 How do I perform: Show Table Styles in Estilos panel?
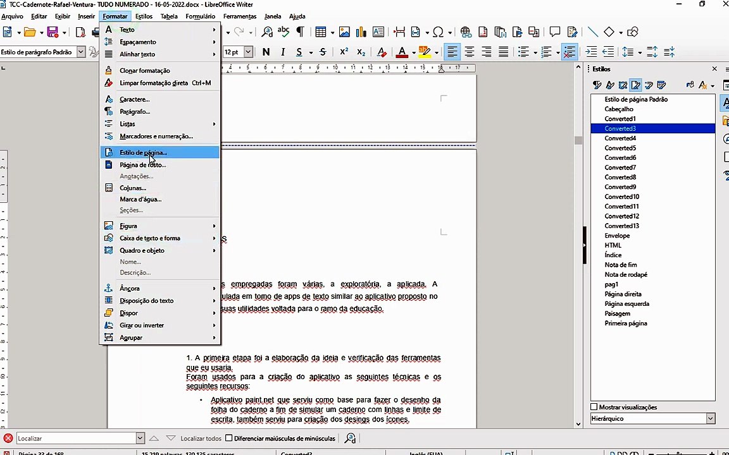pyautogui.click(x=662, y=85)
